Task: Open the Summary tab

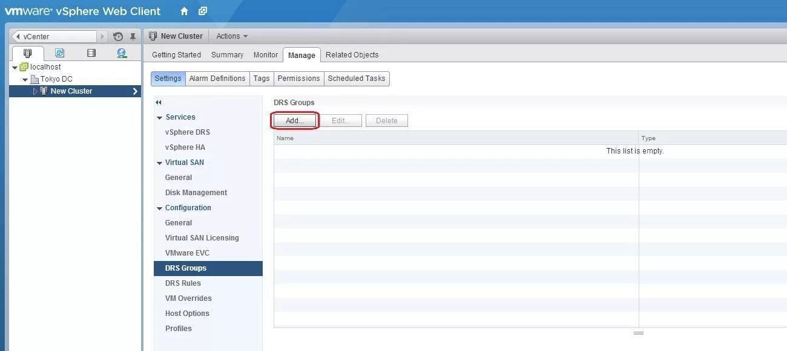Action: click(227, 54)
